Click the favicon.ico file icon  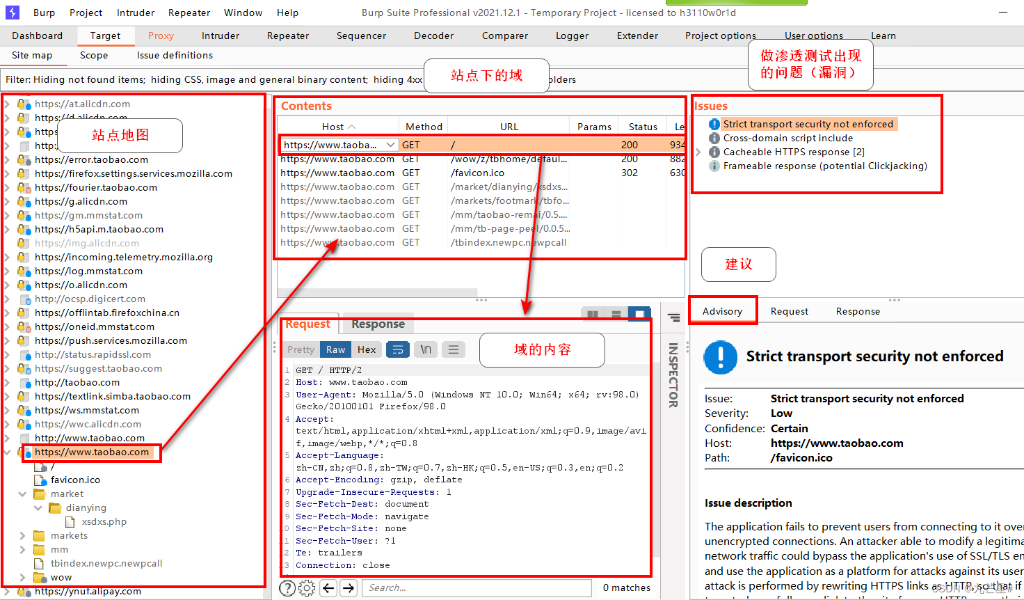click(x=40, y=480)
